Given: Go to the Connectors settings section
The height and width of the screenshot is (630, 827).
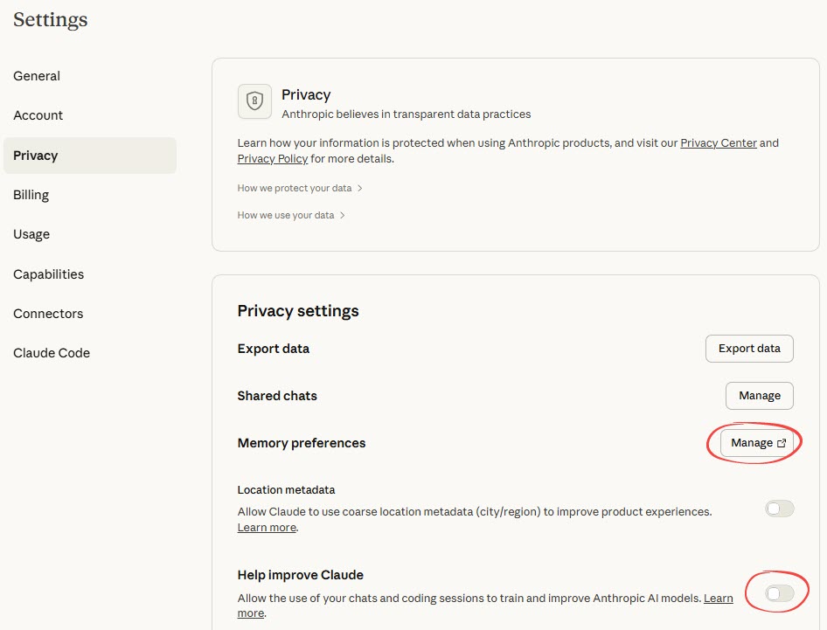Looking at the screenshot, I should 48,313.
